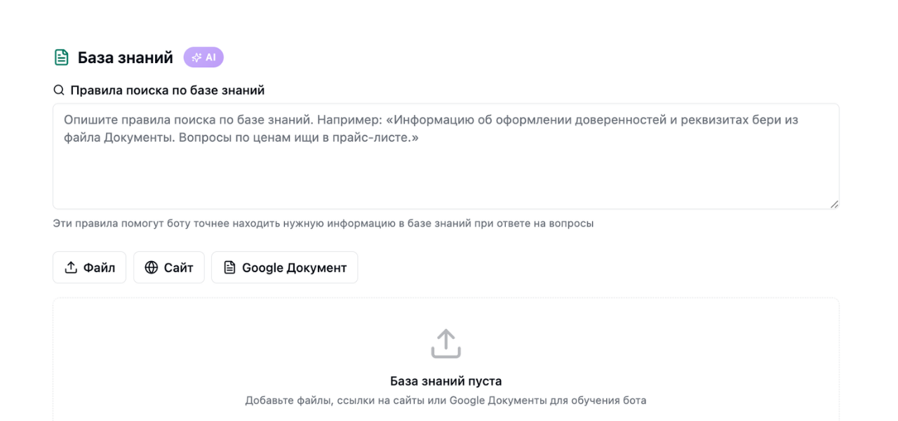This screenshot has height=421, width=898.
Task: Click the green document icon beside База знаний
Action: coord(62,58)
